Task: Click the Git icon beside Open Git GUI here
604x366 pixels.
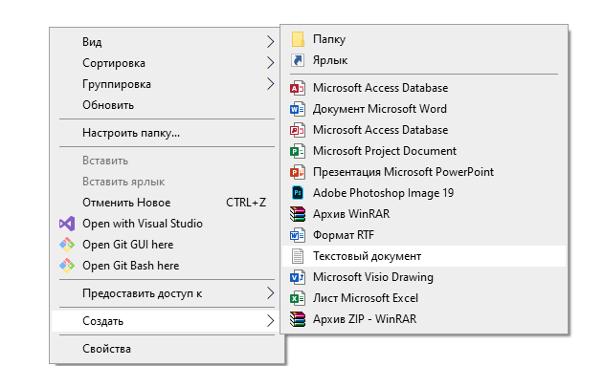Action: (x=67, y=245)
